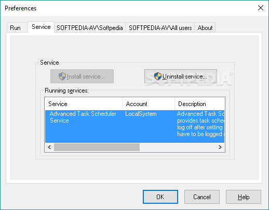
Task: Open the SOFTPEDIA-AV\Softpedia tab
Action: coord(90,27)
